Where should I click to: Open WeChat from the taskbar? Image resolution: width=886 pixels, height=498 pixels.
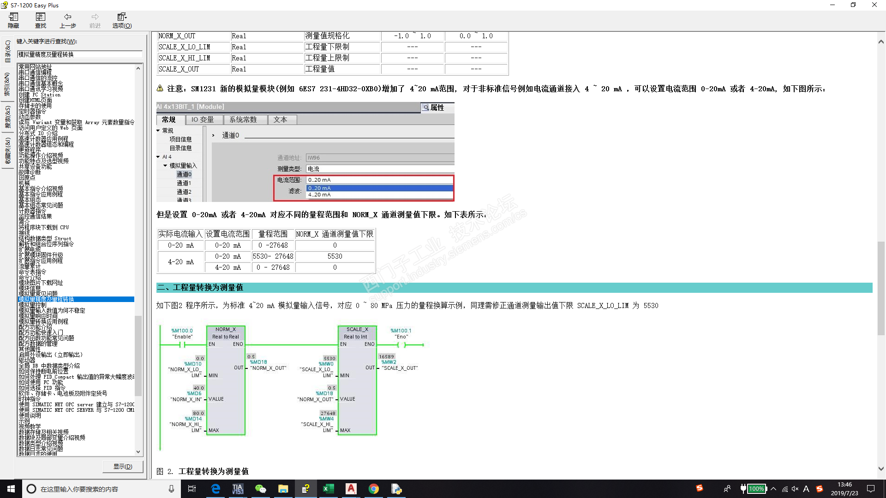pyautogui.click(x=260, y=489)
